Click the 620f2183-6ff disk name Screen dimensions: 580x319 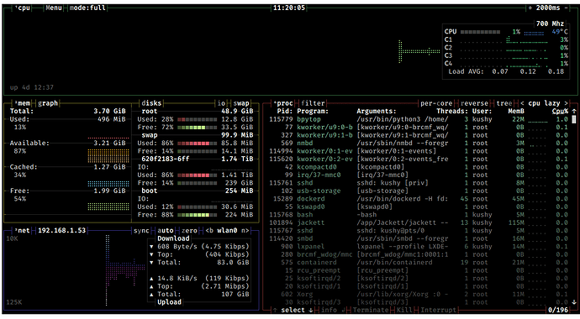tap(166, 159)
